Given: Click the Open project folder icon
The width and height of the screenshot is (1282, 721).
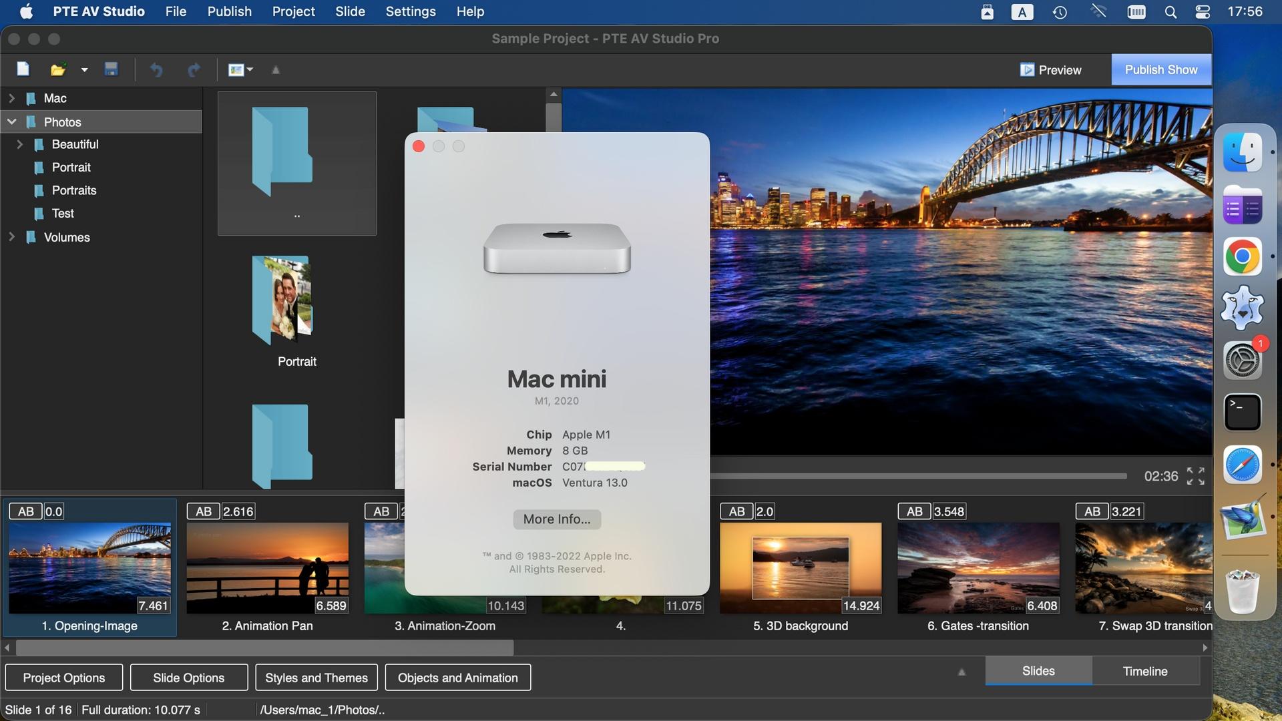Looking at the screenshot, I should pyautogui.click(x=58, y=69).
